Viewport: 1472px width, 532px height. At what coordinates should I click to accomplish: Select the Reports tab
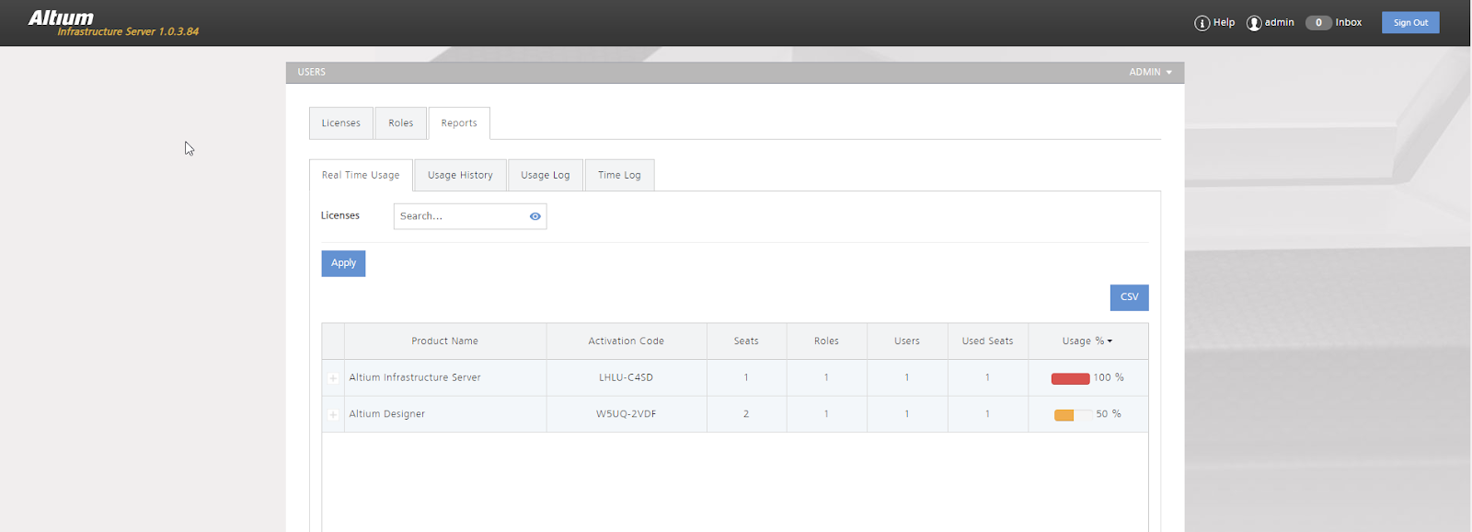459,123
